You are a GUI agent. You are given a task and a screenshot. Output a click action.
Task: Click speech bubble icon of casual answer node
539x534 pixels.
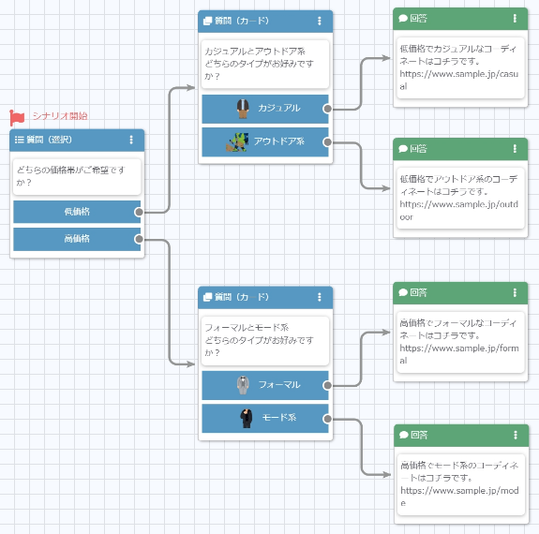(x=403, y=18)
